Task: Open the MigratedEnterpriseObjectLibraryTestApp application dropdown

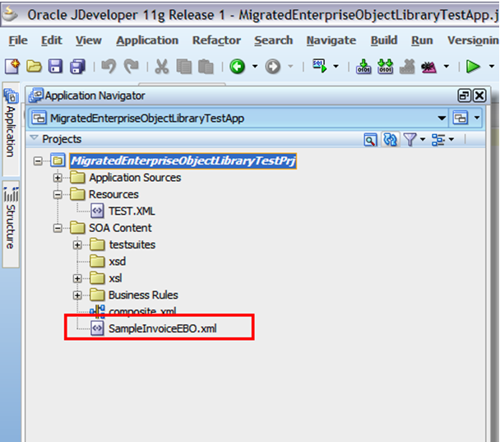Action: click(x=442, y=119)
